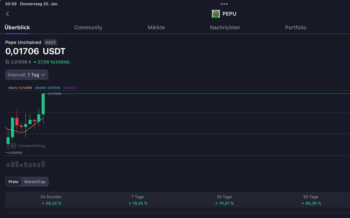Tap the latest tall green candlestick
The image size is (350, 218).
pyautogui.click(x=43, y=104)
